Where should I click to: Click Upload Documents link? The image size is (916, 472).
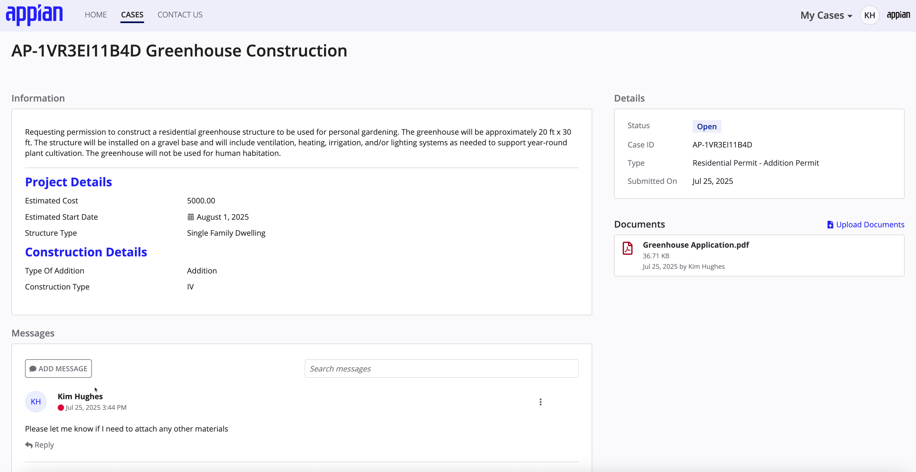coord(866,224)
